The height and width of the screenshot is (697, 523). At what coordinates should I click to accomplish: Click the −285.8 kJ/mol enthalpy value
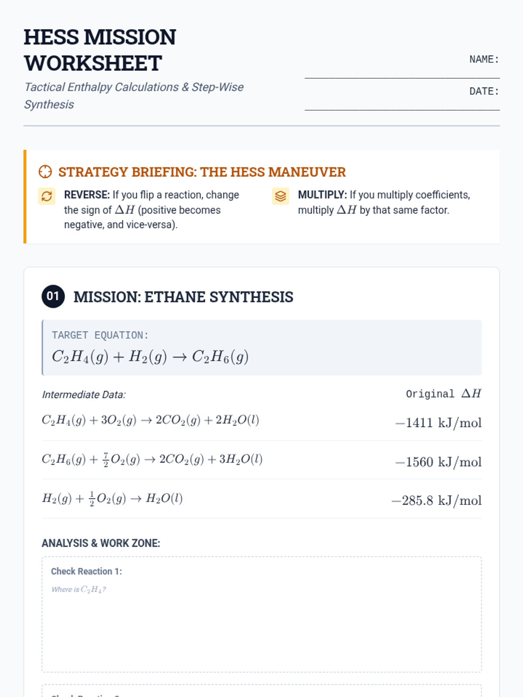[436, 501]
